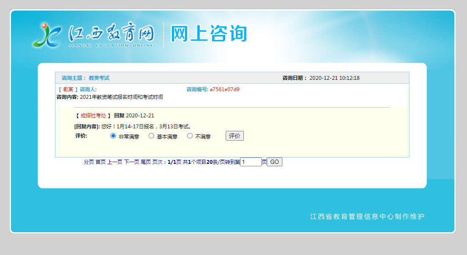This screenshot has width=467, height=255.
Task: Click the 江西省教育管理信息中心制作维护 footer text
Action: coord(367,217)
